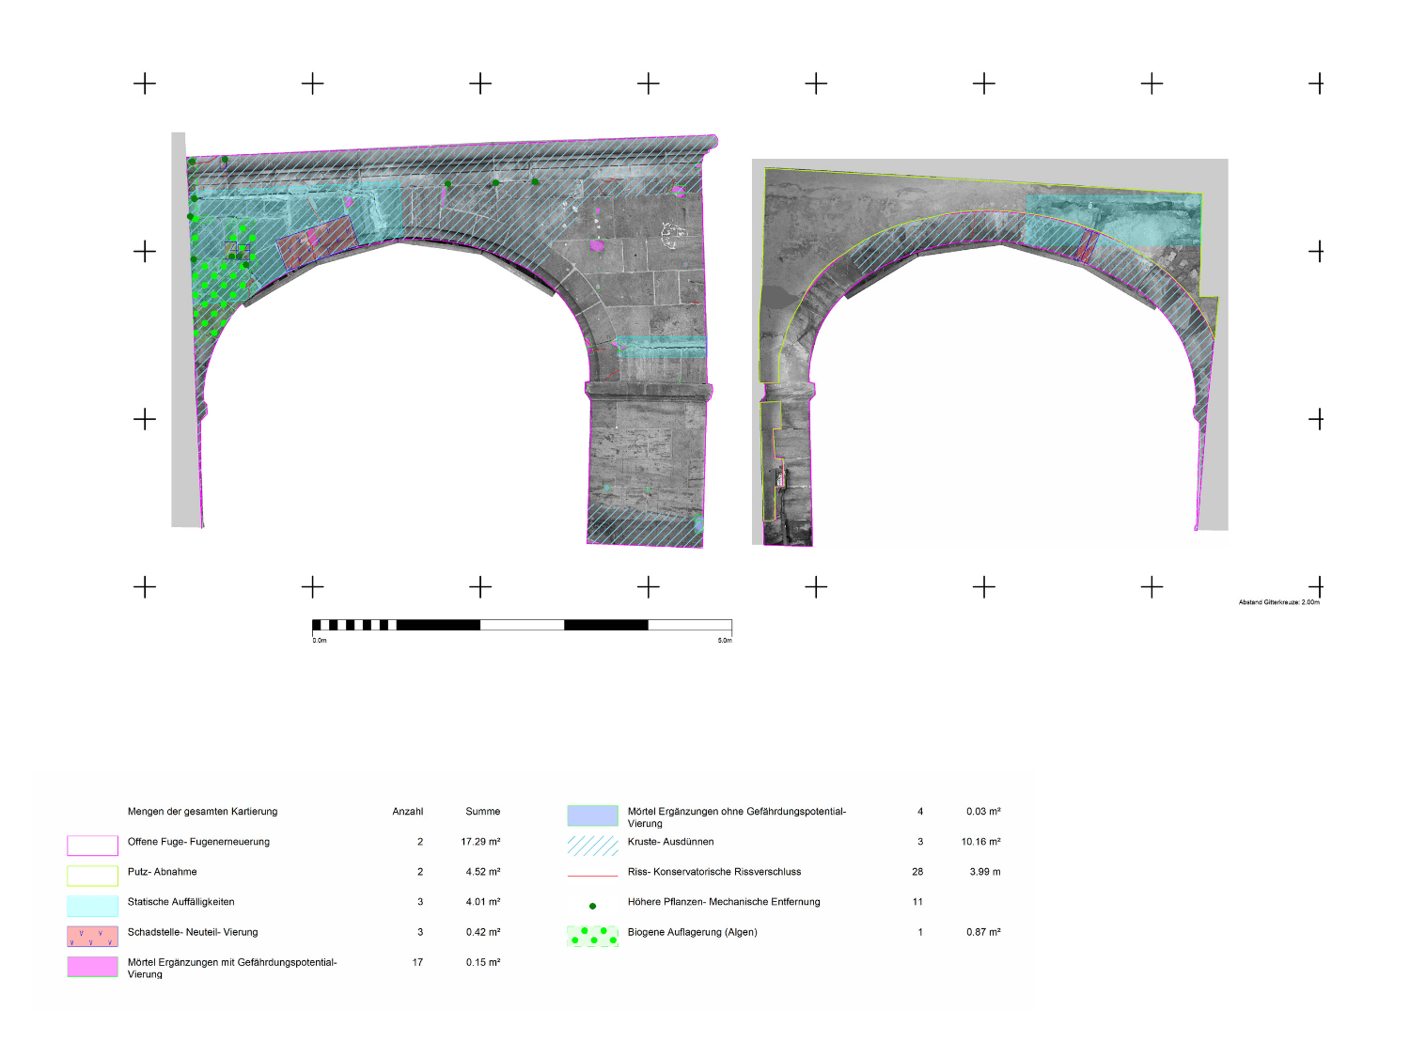Click the 'Offene Fuge- Fugenerneuerung' legend swatch

[x=92, y=846]
